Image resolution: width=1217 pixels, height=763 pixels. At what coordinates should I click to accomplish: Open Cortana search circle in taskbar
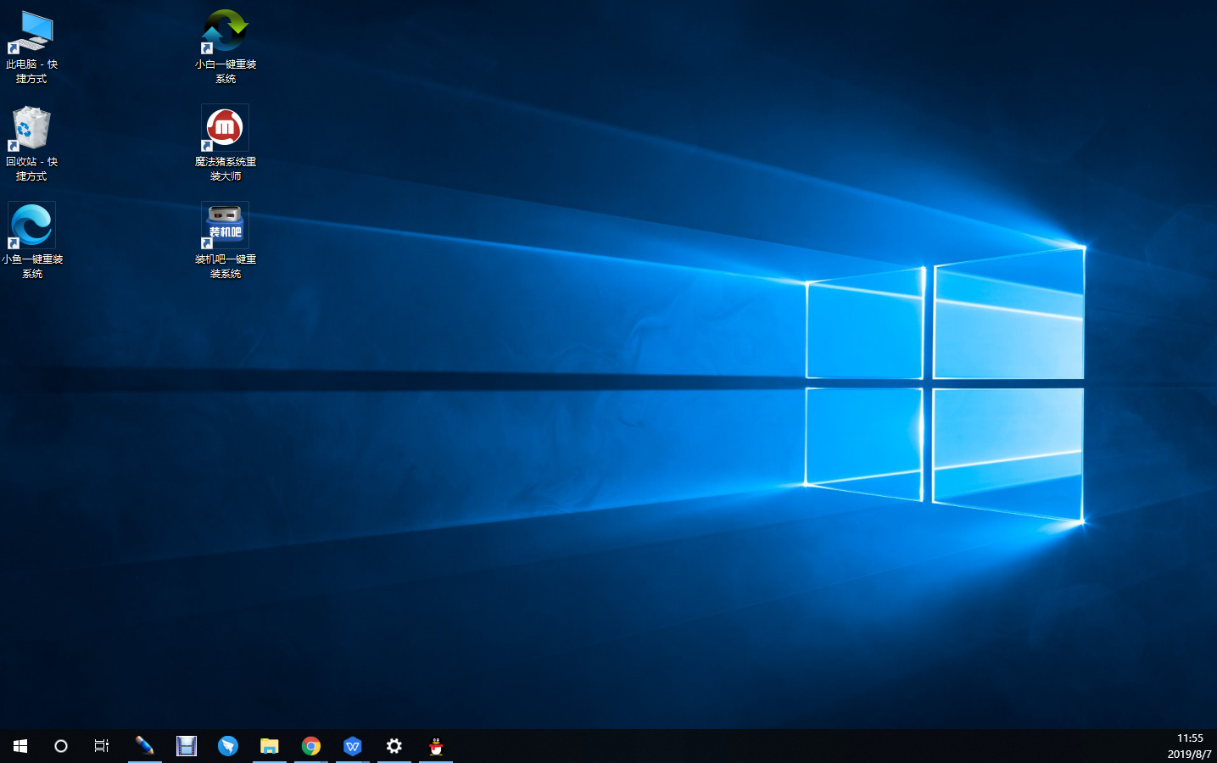click(61, 746)
